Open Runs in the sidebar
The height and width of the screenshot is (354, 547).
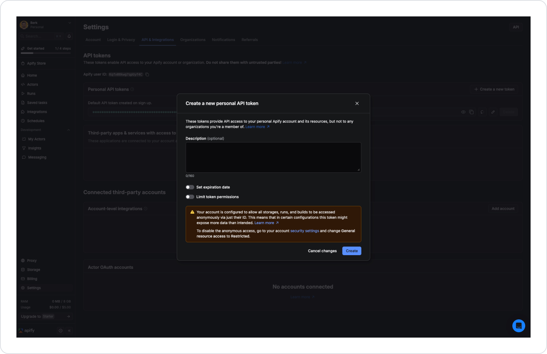click(x=31, y=94)
